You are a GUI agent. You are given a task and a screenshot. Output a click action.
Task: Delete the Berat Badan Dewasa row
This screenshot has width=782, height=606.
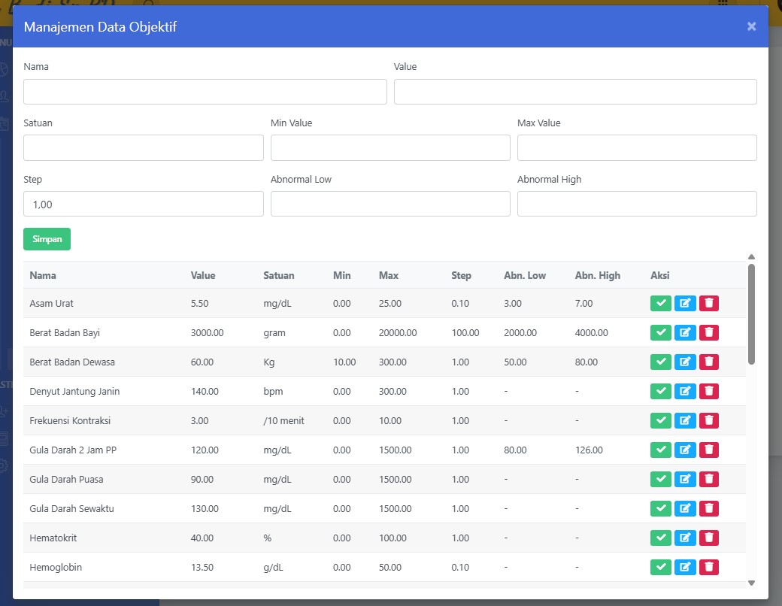(709, 362)
